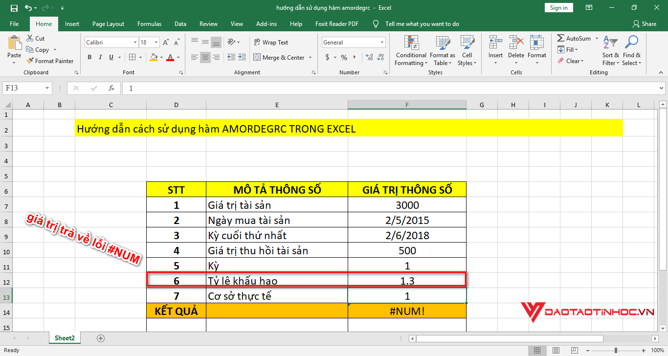Click the Increase Font Size icon
Viewport: 668px width, 356px height.
click(166, 43)
